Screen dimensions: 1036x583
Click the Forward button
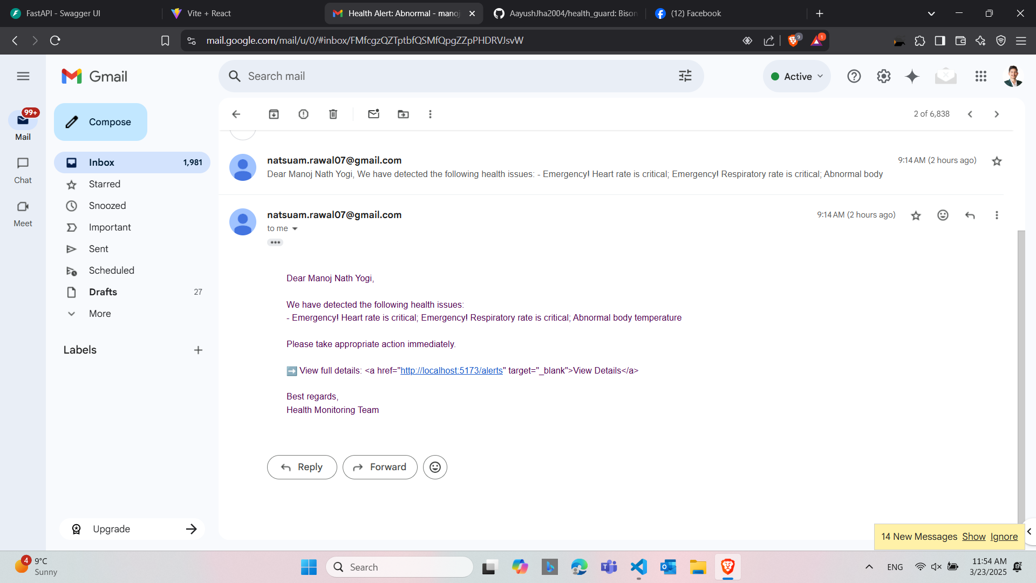coord(380,467)
